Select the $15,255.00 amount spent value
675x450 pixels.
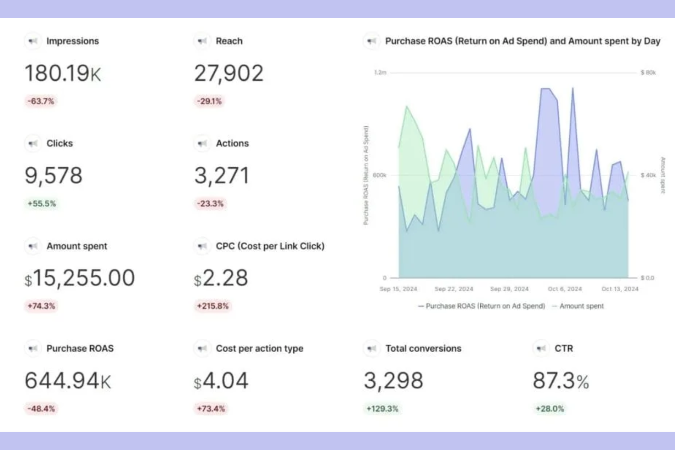click(80, 278)
